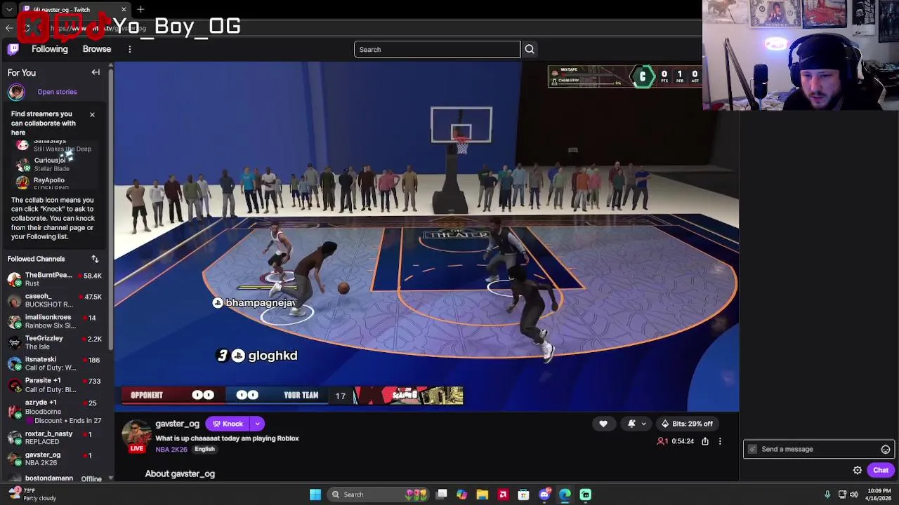
Task: Click the live stream video player
Action: (426, 236)
